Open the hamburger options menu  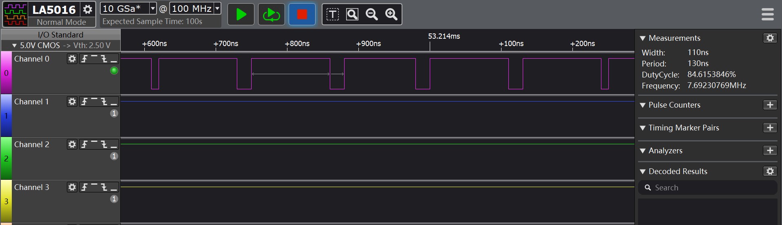(767, 14)
